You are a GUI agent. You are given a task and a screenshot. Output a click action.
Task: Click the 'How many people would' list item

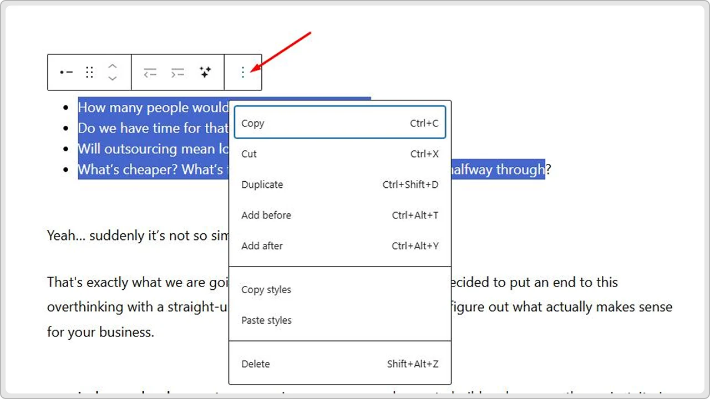coord(153,108)
